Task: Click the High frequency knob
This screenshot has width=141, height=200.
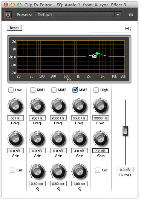Action: tap(101, 106)
